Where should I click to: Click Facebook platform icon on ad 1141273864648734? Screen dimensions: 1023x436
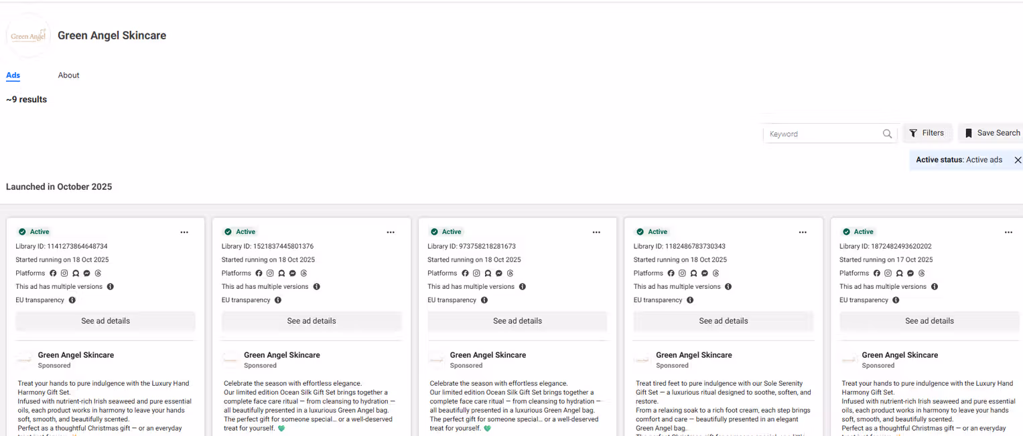pos(53,274)
